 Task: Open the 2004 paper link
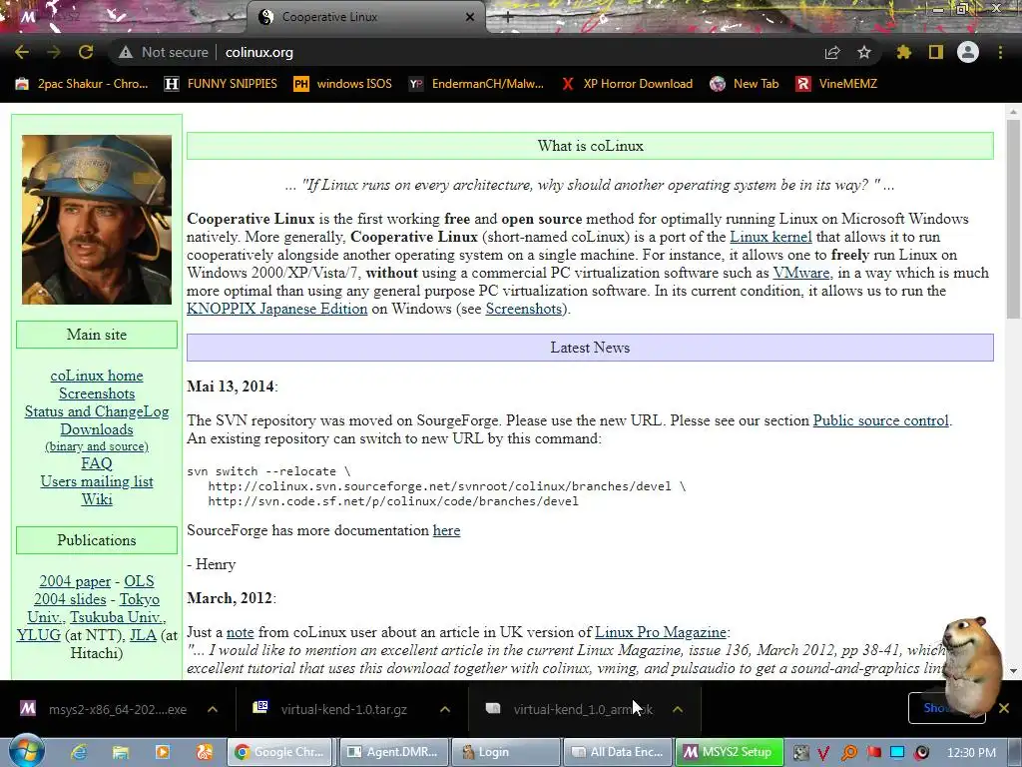tap(75, 581)
